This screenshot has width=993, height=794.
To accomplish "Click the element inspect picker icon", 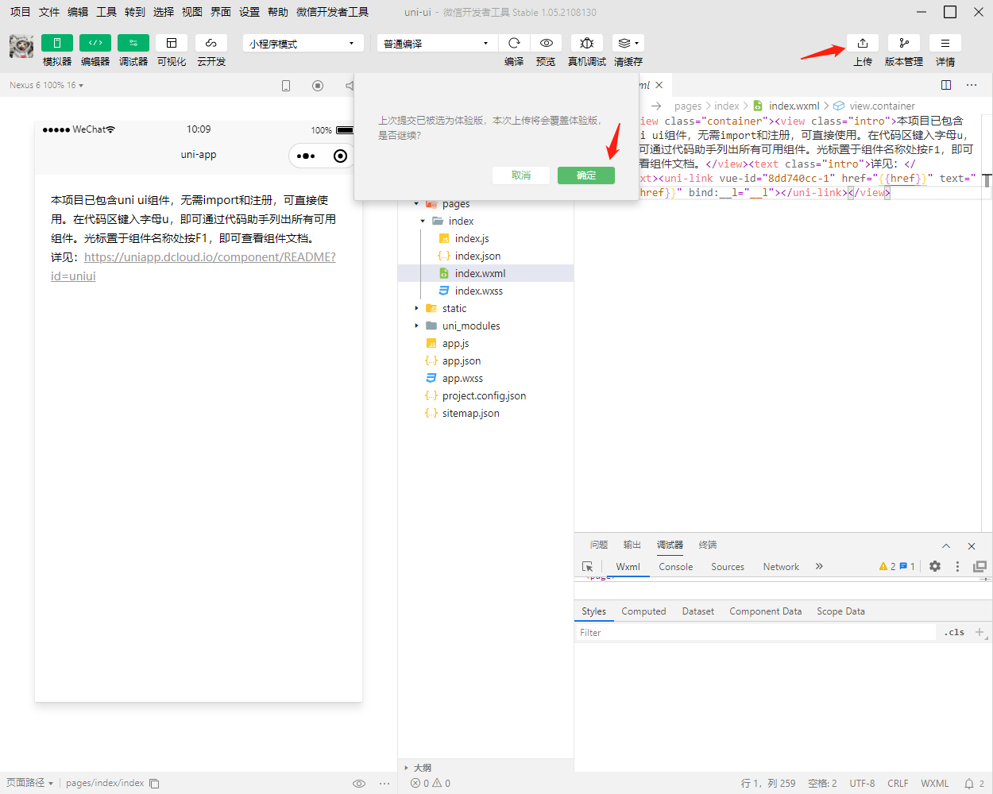I will point(588,567).
